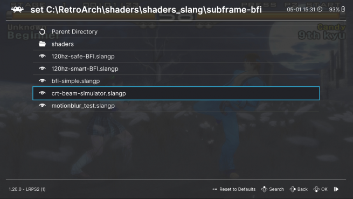Click the play arrow icon at bottom right

click(x=336, y=189)
